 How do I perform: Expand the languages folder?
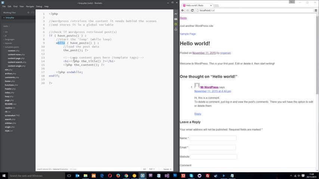[x=9, y=40]
